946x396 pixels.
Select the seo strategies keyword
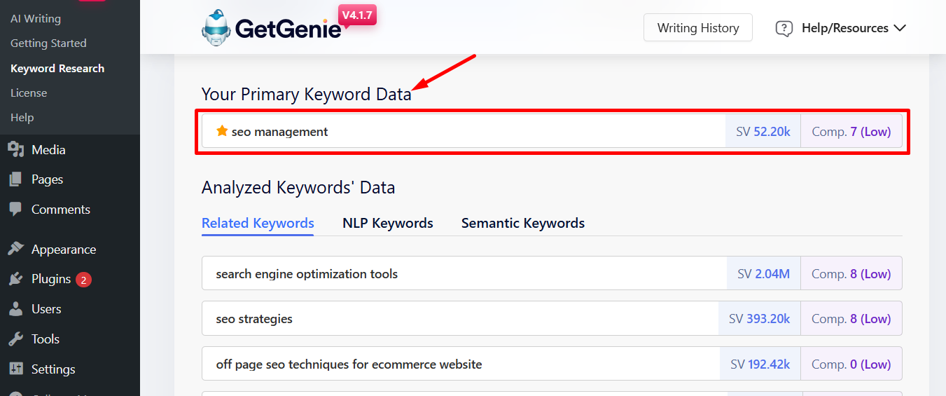click(254, 319)
